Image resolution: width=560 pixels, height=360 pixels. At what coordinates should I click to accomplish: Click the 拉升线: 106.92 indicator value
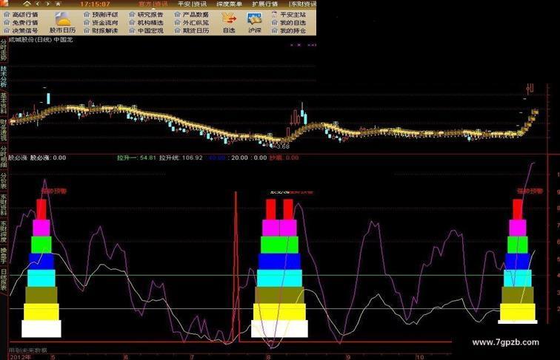point(181,157)
